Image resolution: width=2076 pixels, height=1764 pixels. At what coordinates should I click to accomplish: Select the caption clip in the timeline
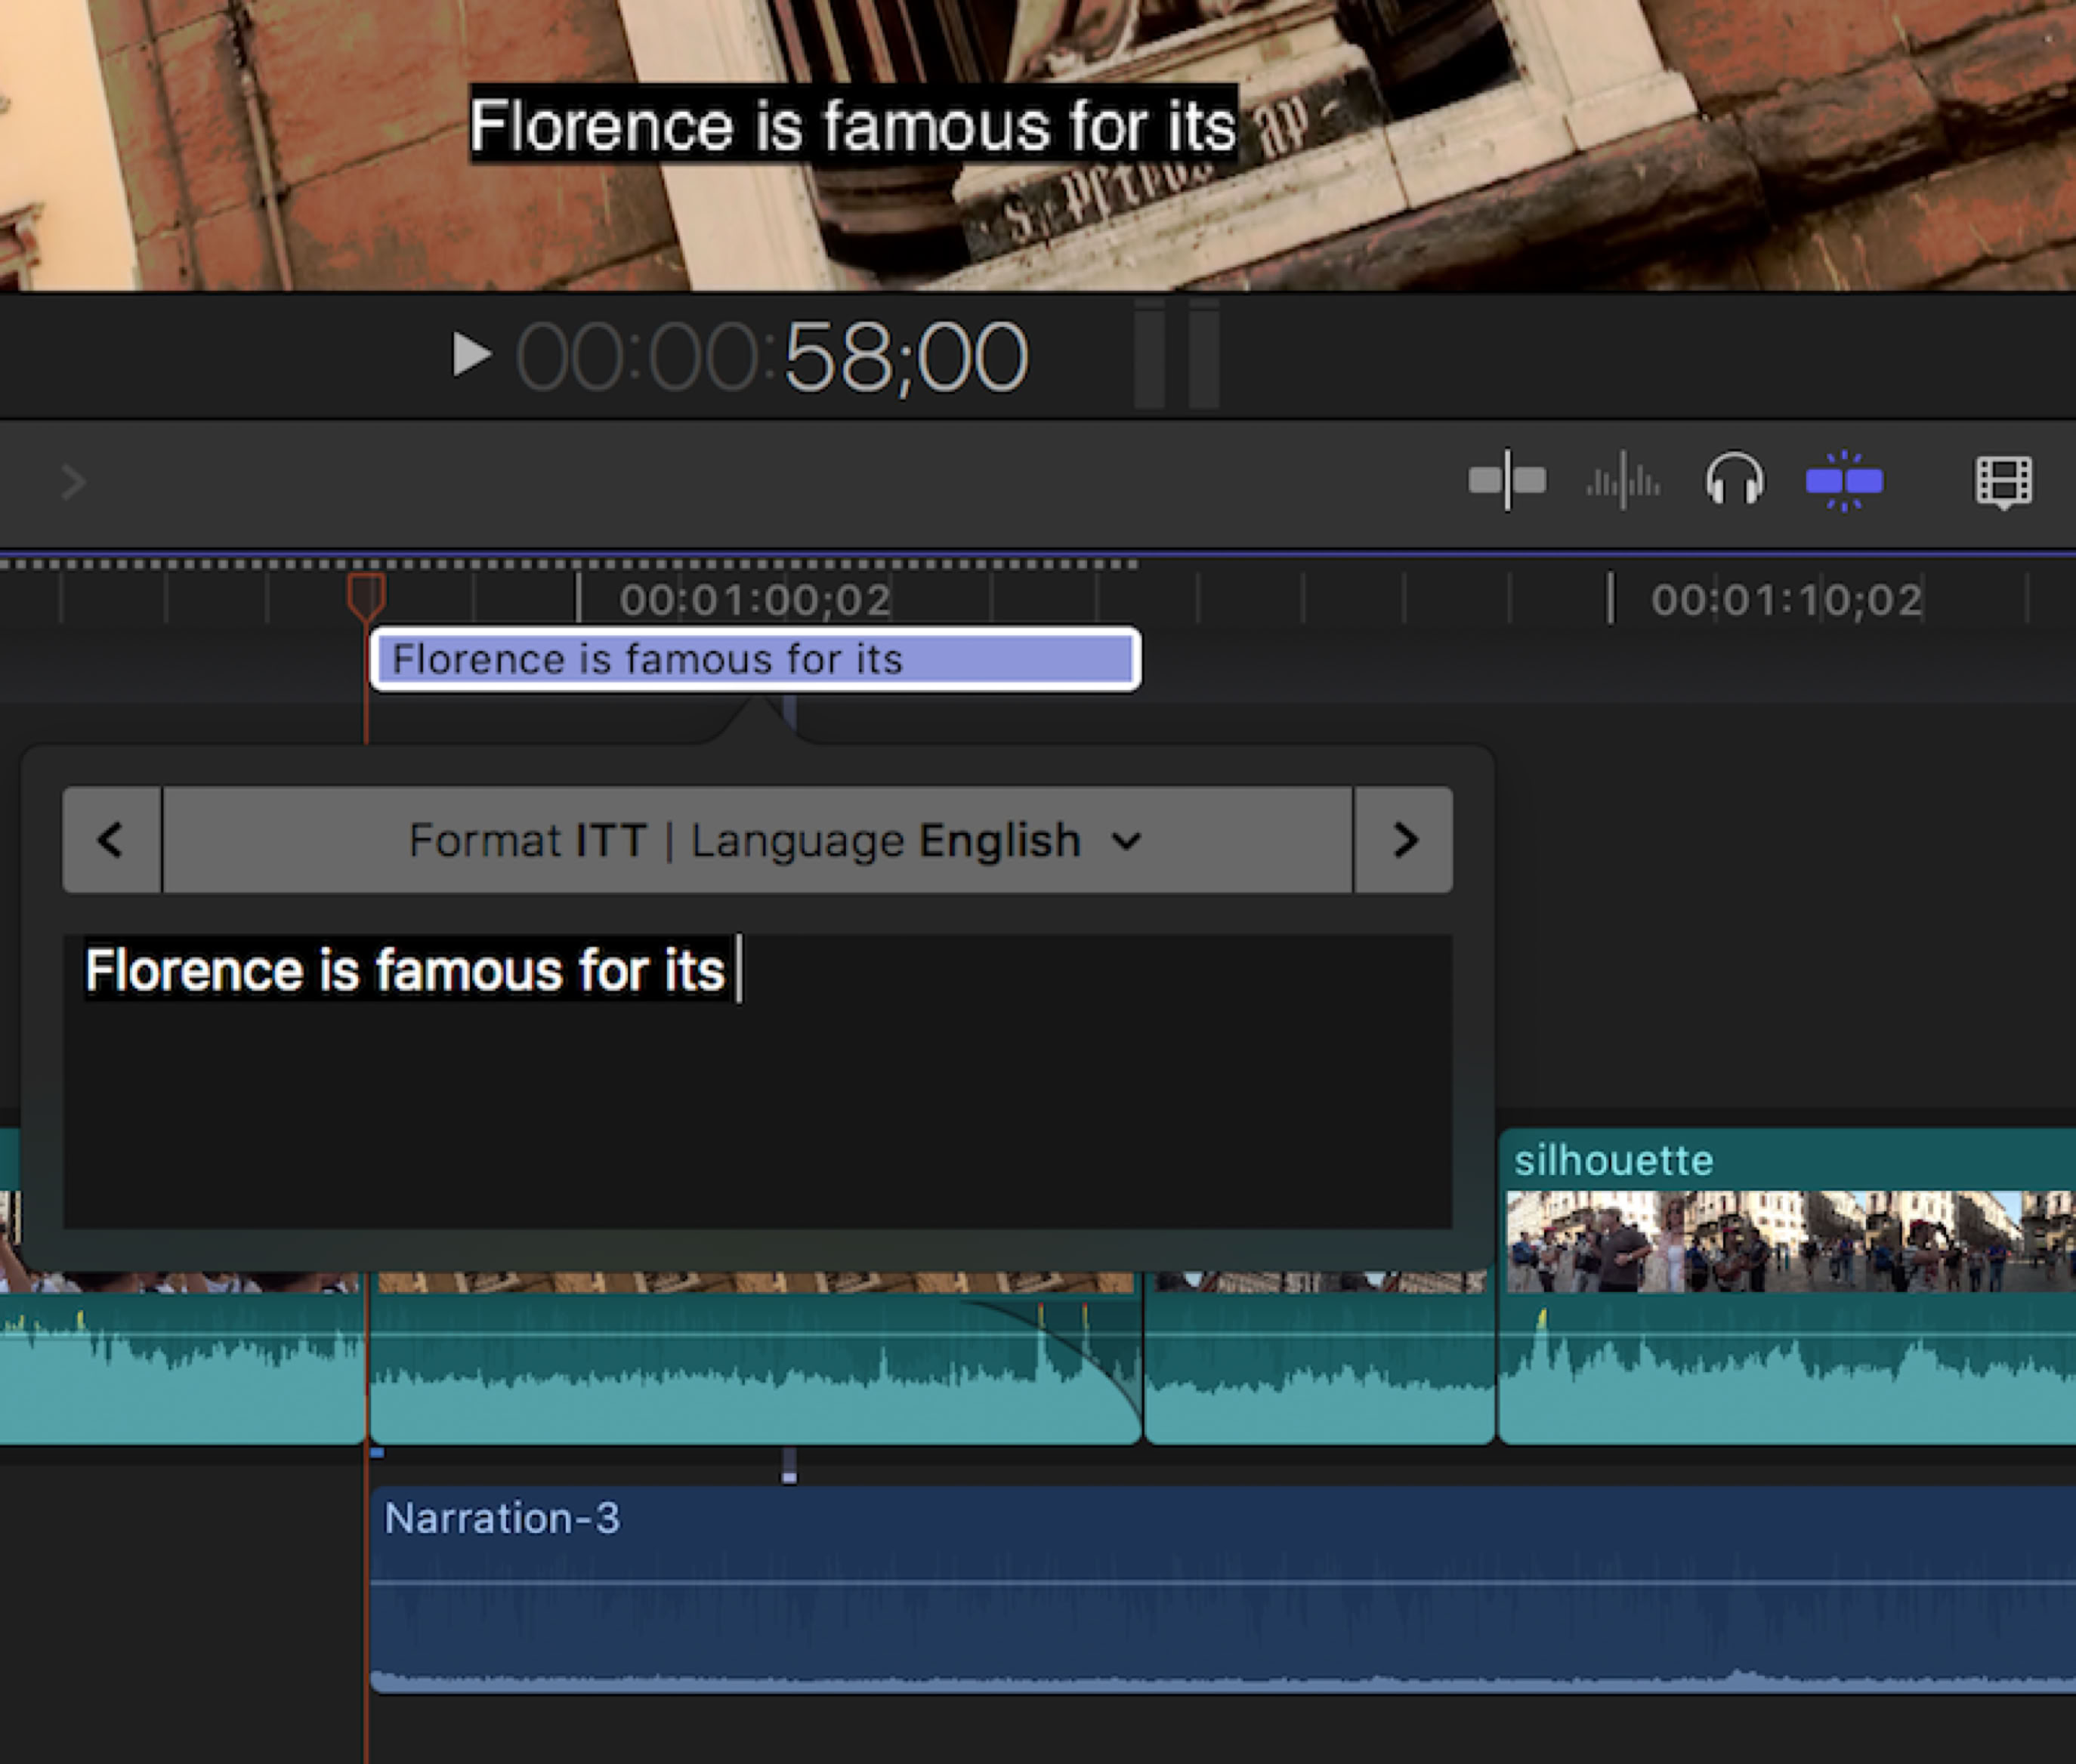[755, 659]
